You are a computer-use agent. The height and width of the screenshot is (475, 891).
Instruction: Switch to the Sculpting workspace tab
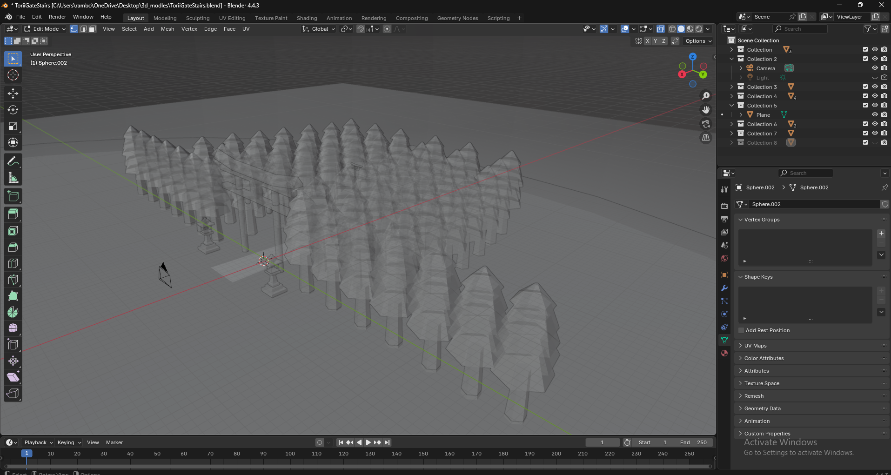tap(198, 18)
